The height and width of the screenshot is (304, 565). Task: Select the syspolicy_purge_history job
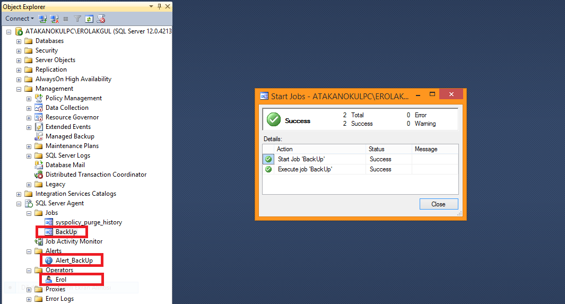coord(89,222)
